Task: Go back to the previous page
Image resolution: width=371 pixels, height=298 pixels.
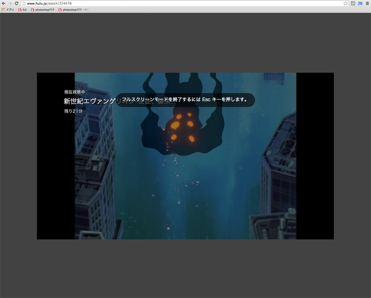Action: click(x=4, y=3)
